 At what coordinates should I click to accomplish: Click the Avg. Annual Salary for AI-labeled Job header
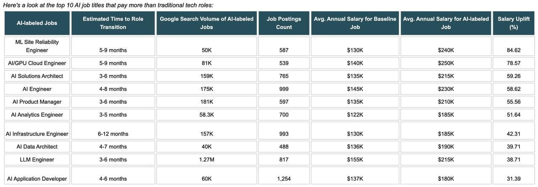coord(446,23)
